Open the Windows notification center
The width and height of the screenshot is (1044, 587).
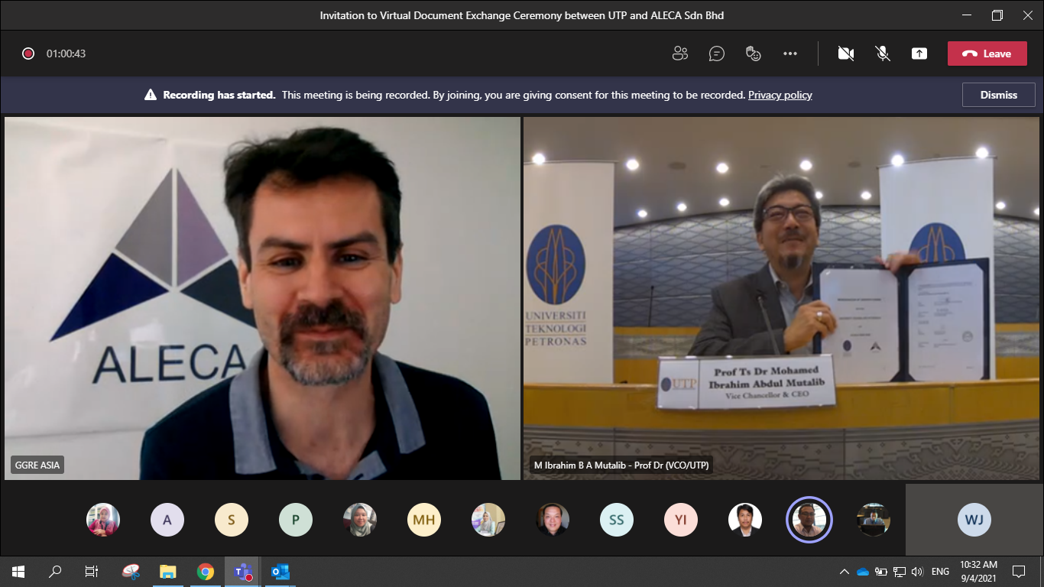click(1019, 572)
